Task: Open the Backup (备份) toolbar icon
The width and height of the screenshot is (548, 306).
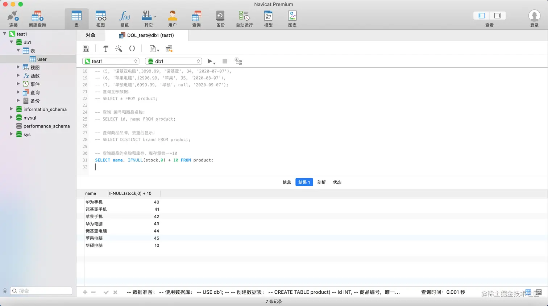Action: (x=220, y=19)
